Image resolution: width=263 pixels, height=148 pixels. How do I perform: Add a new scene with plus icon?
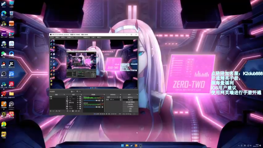(51, 111)
